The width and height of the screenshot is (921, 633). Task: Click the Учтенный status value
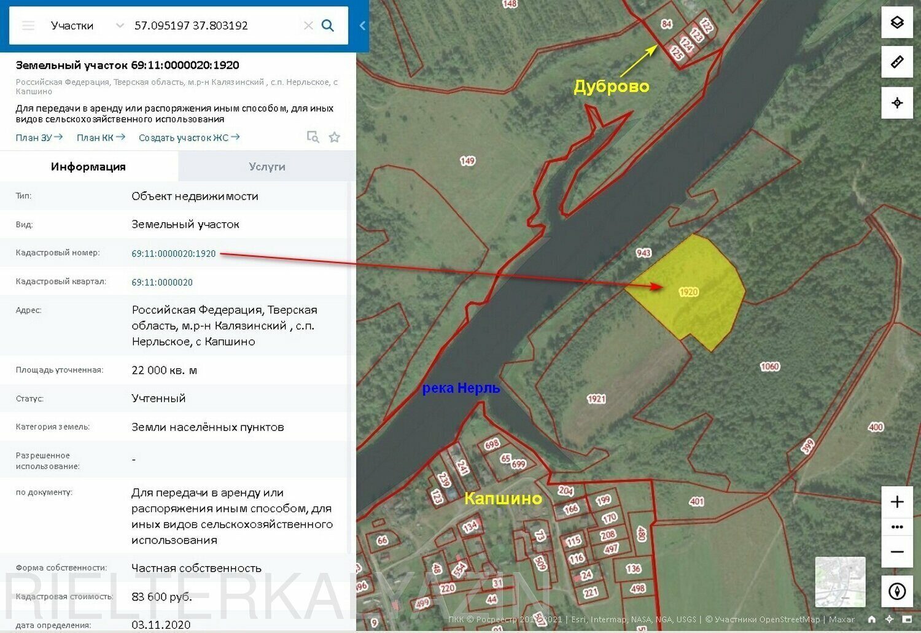(158, 398)
